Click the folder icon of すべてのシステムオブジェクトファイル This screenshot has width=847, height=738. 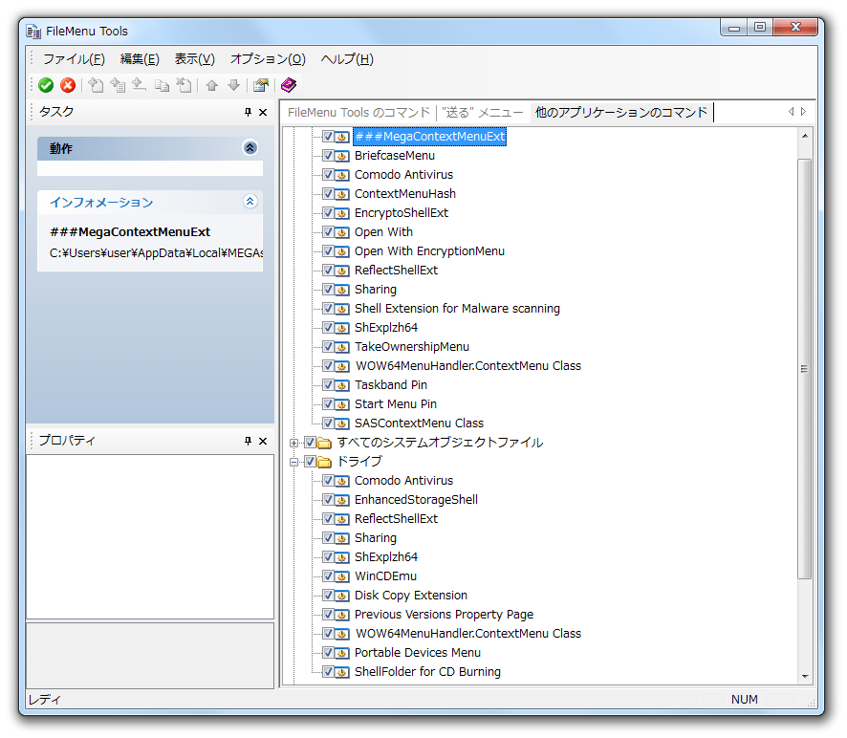click(x=324, y=443)
